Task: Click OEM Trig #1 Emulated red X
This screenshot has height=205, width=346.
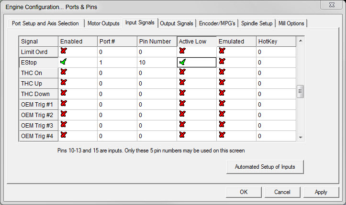Action: pos(222,103)
